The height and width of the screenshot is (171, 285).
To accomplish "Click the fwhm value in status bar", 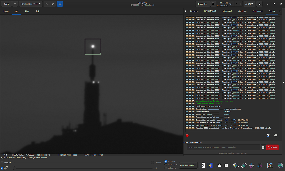I will (x=94, y=155).
